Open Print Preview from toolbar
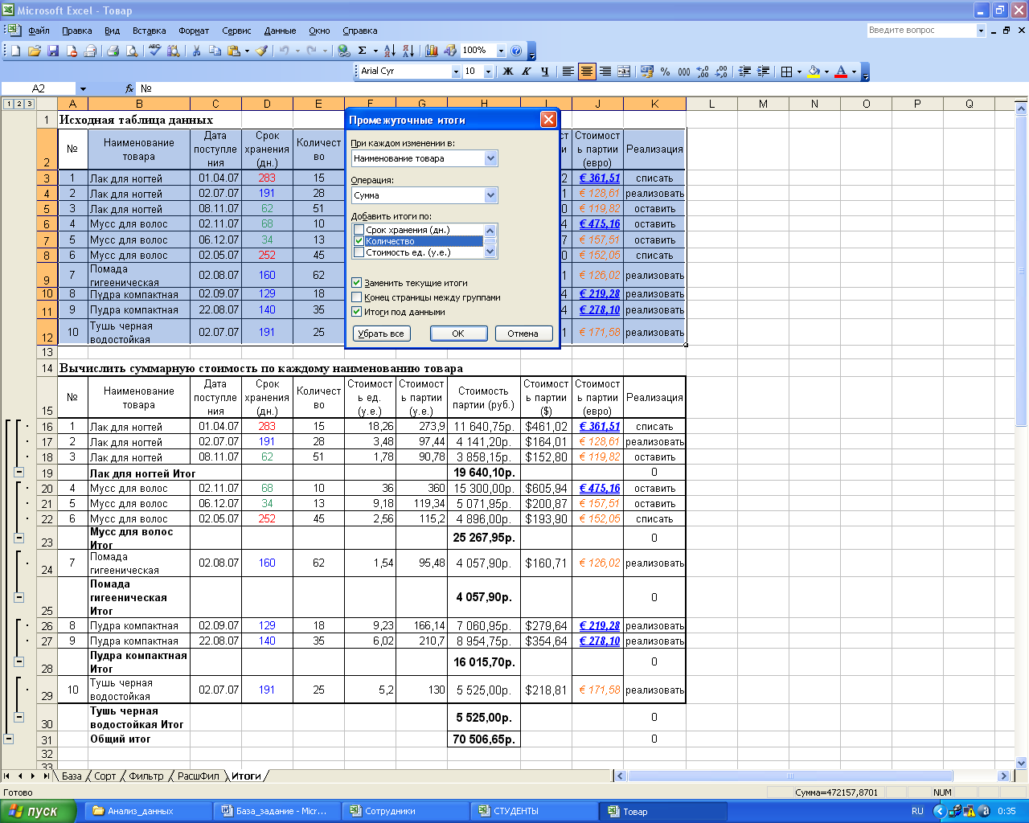 131,51
